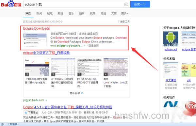Click the status bar play icon
The height and width of the screenshot is (126, 196).
(x=3, y=124)
